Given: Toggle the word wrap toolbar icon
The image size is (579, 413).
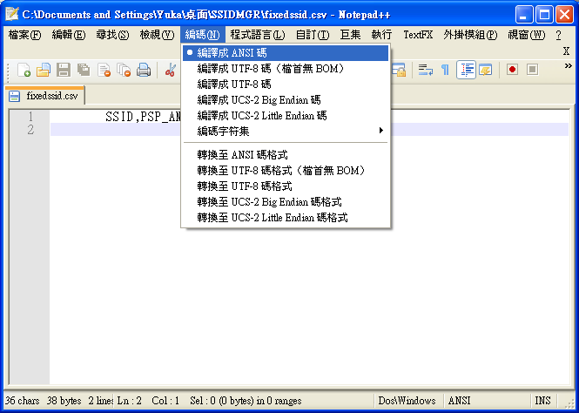Looking at the screenshot, I should pyautogui.click(x=426, y=70).
